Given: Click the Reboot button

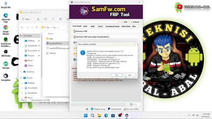Looking at the screenshot, I should pyautogui.click(x=135, y=22).
